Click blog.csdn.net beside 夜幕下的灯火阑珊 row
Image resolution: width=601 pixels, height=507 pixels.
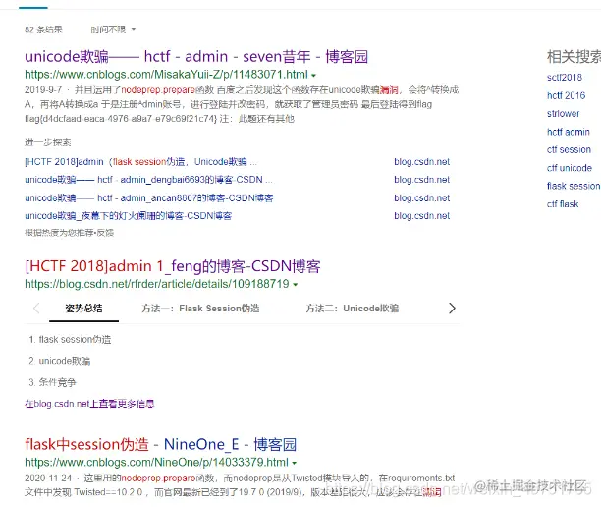pos(421,216)
